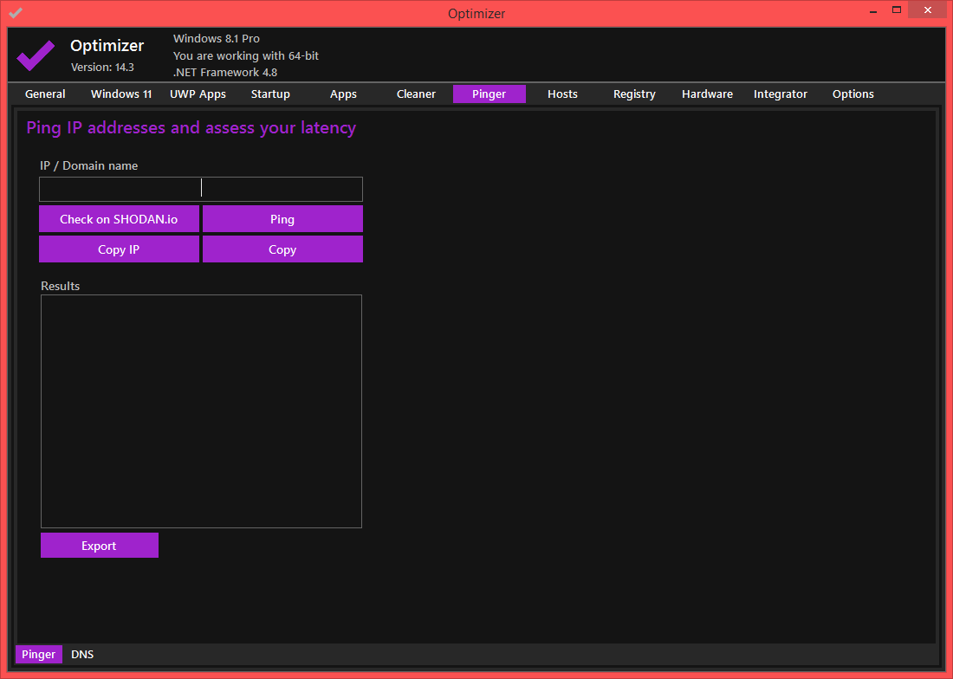The image size is (953, 679).
Task: Select the Apps tab
Action: [x=343, y=94]
